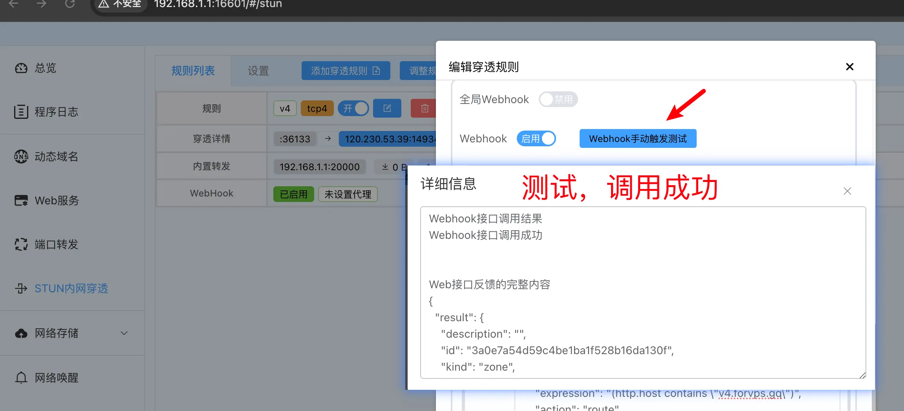Expand the 网络存储 menu chevron
This screenshot has height=411, width=904.
pos(124,333)
